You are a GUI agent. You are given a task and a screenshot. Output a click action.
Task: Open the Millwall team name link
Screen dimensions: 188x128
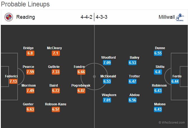tap(167, 17)
